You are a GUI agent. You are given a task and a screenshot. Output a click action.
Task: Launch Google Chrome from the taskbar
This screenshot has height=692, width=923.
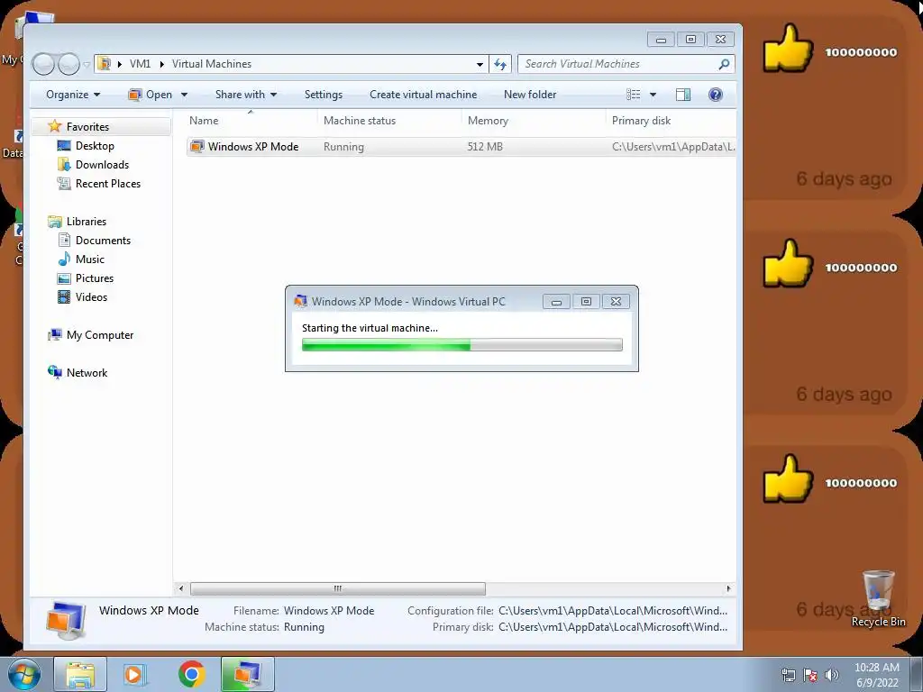[191, 674]
